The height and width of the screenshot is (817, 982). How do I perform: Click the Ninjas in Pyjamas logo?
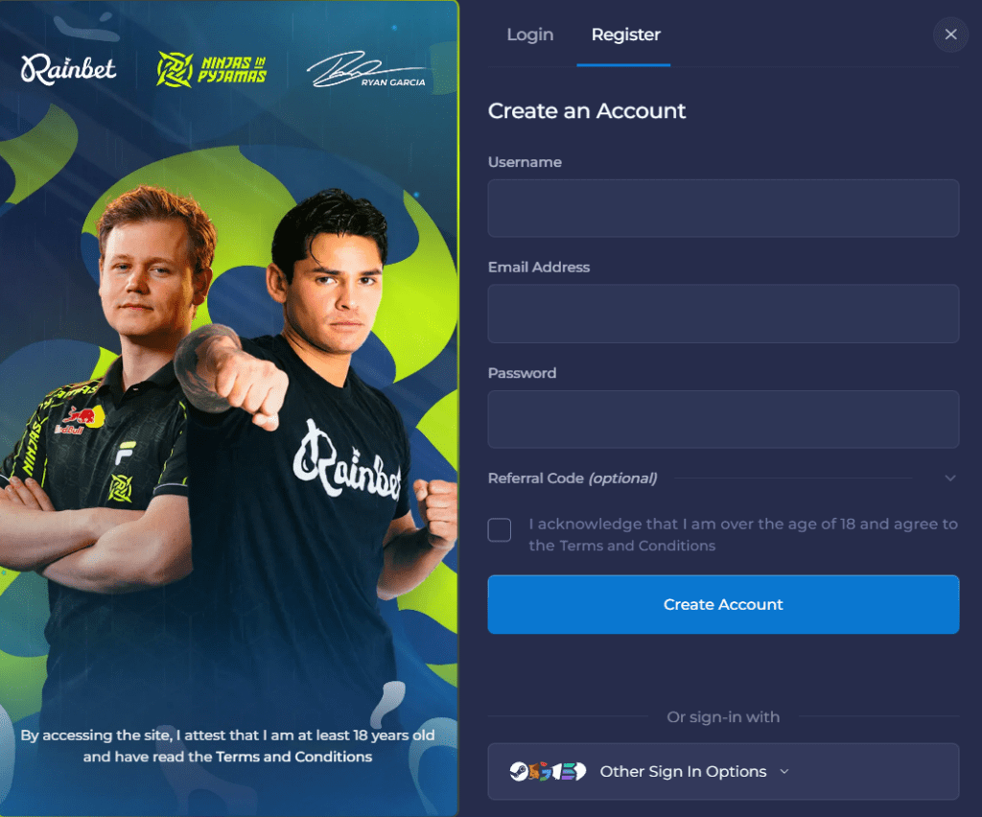click(x=212, y=69)
